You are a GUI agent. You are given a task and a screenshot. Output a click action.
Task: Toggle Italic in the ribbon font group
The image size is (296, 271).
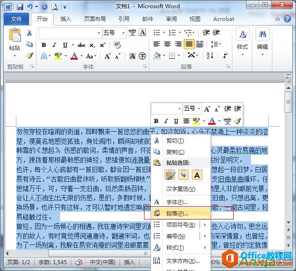point(55,45)
